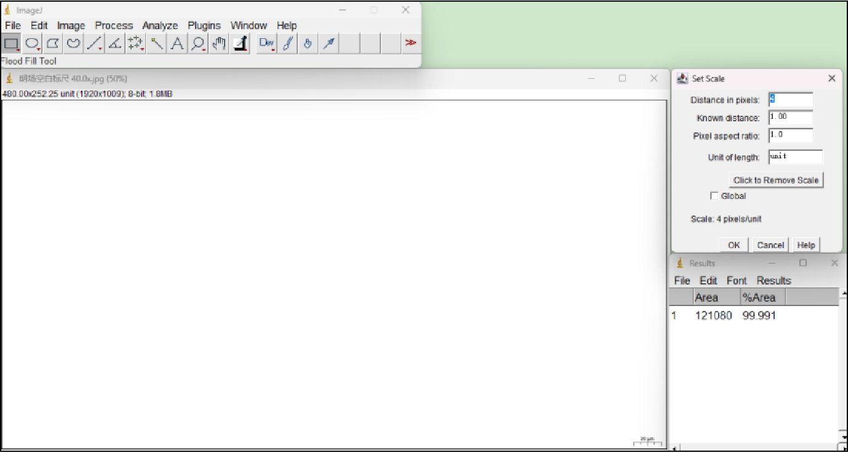Screen dimensions: 848x452
Task: Select the Text tool
Action: (x=177, y=43)
